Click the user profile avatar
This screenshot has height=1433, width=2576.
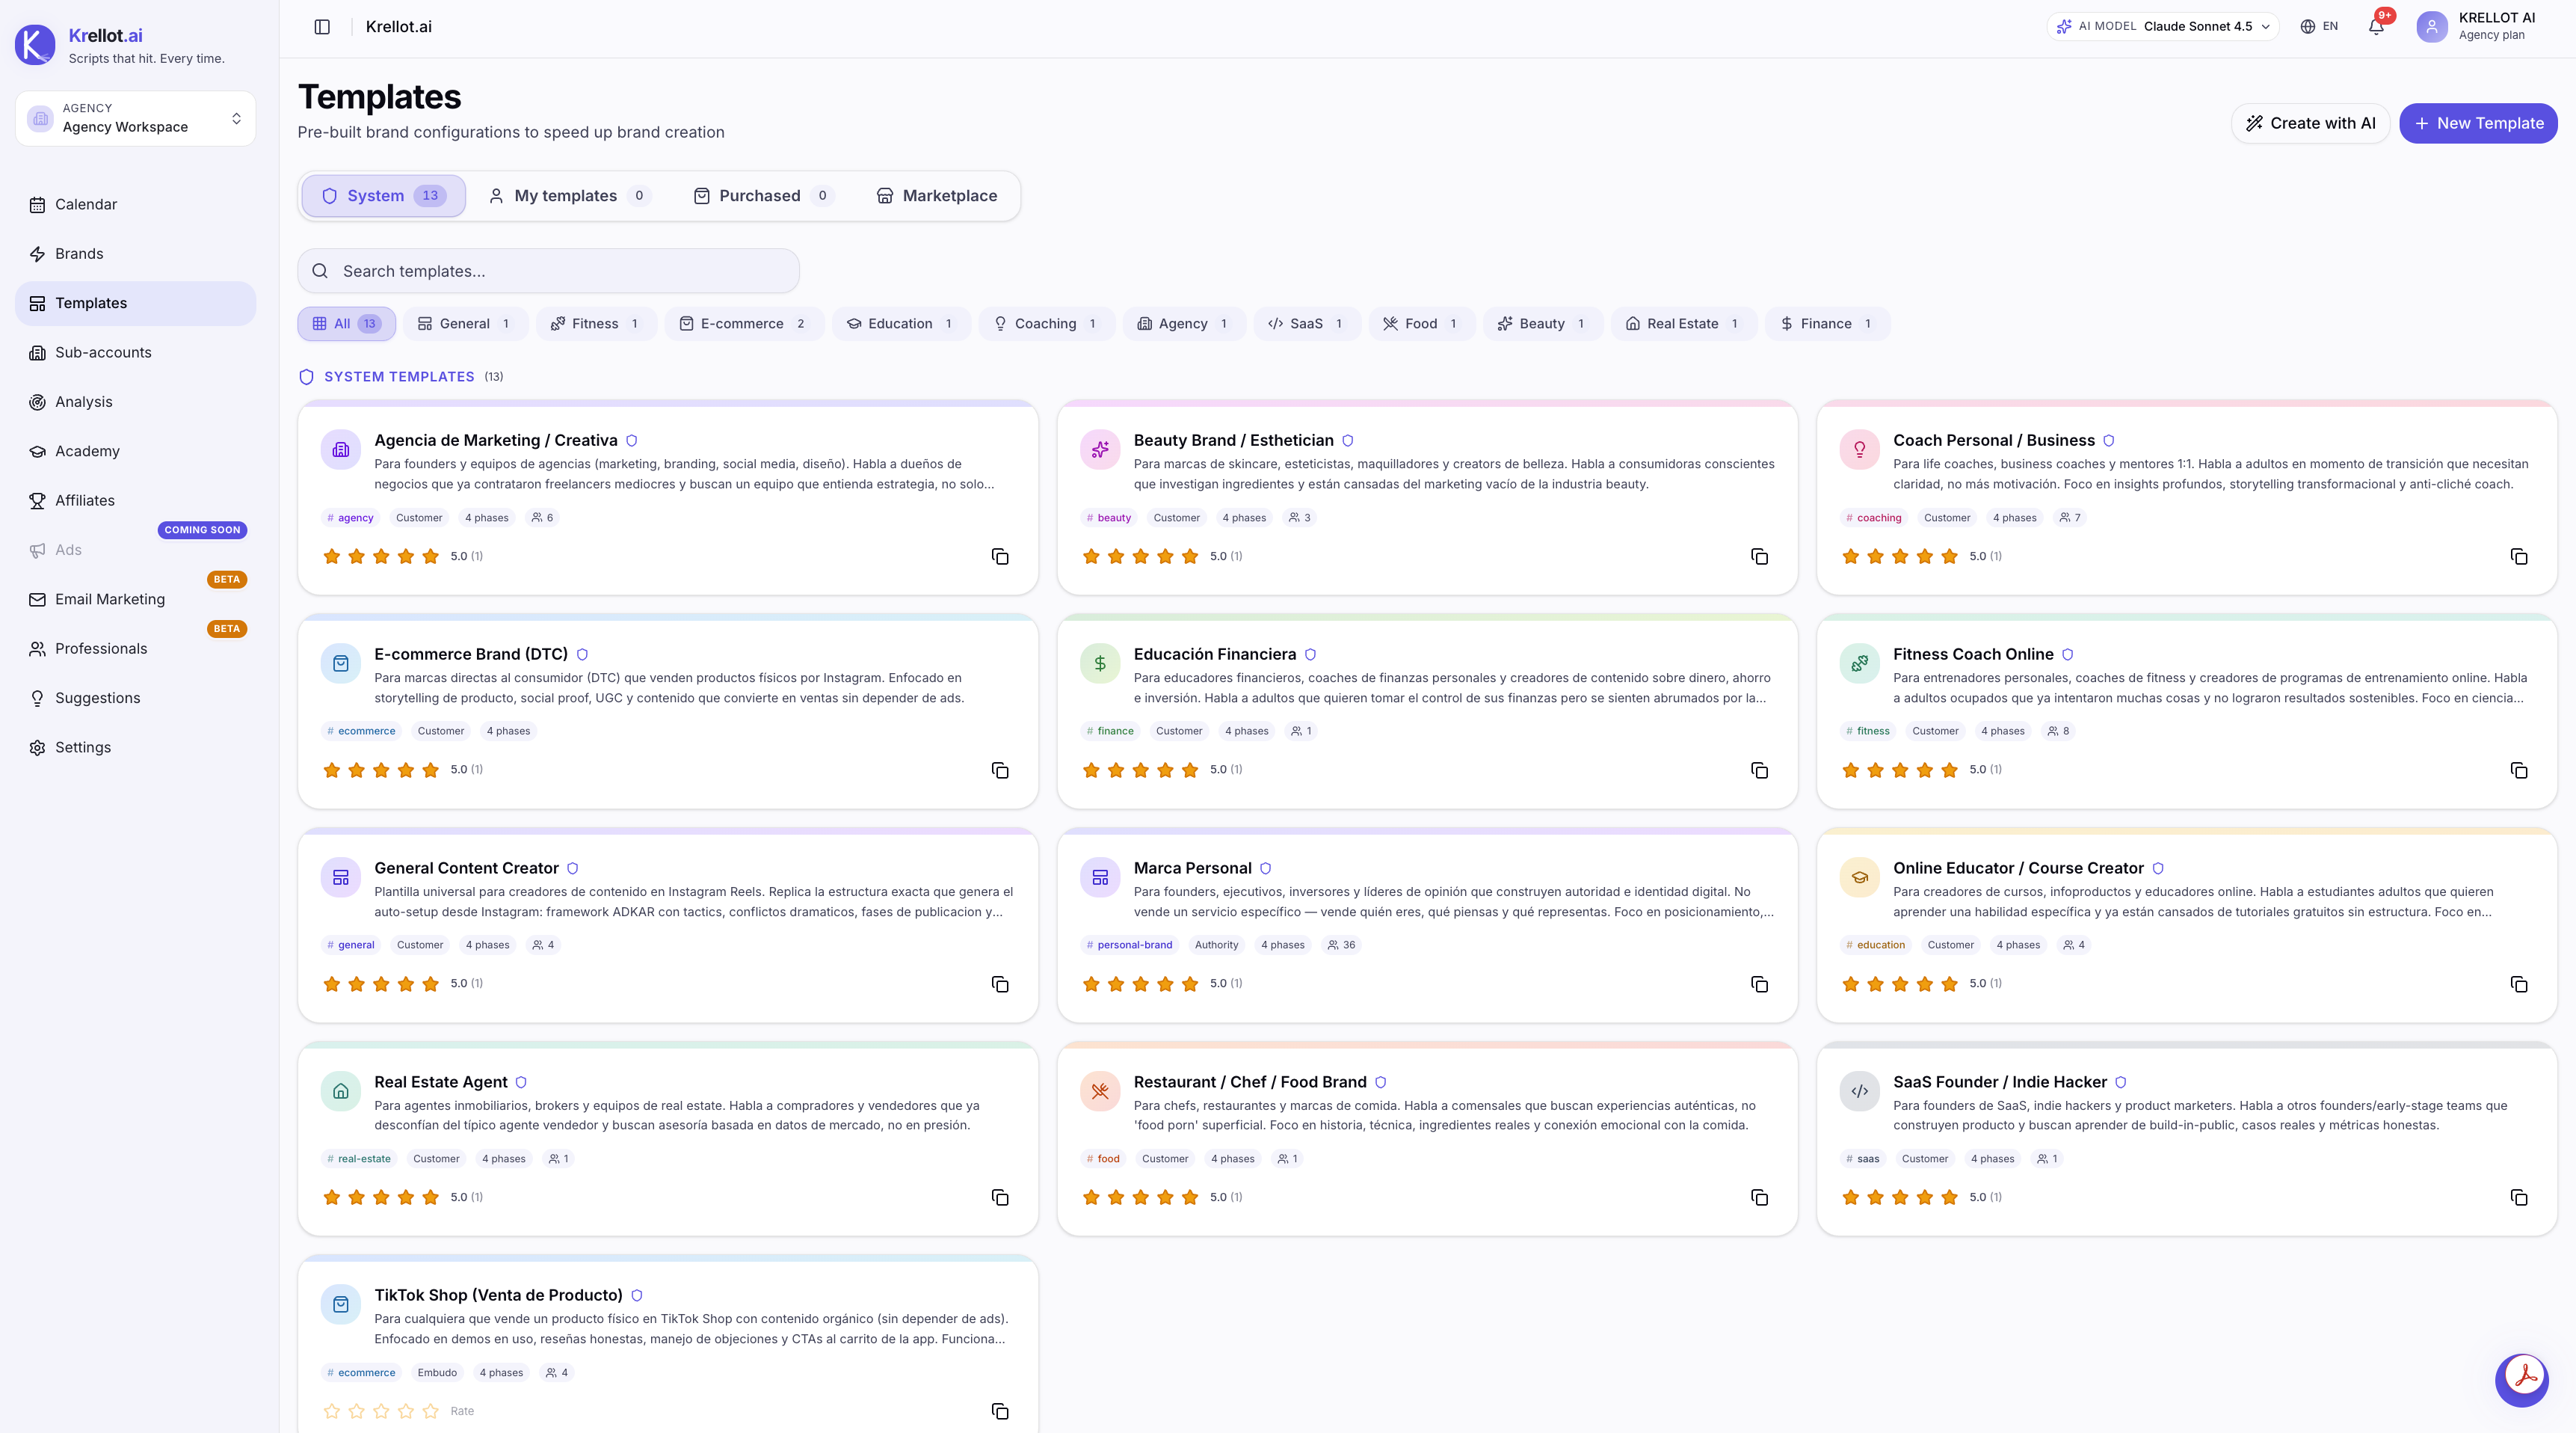pyautogui.click(x=2432, y=27)
